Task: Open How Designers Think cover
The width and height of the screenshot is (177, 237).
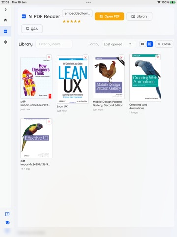Action: 36,78
